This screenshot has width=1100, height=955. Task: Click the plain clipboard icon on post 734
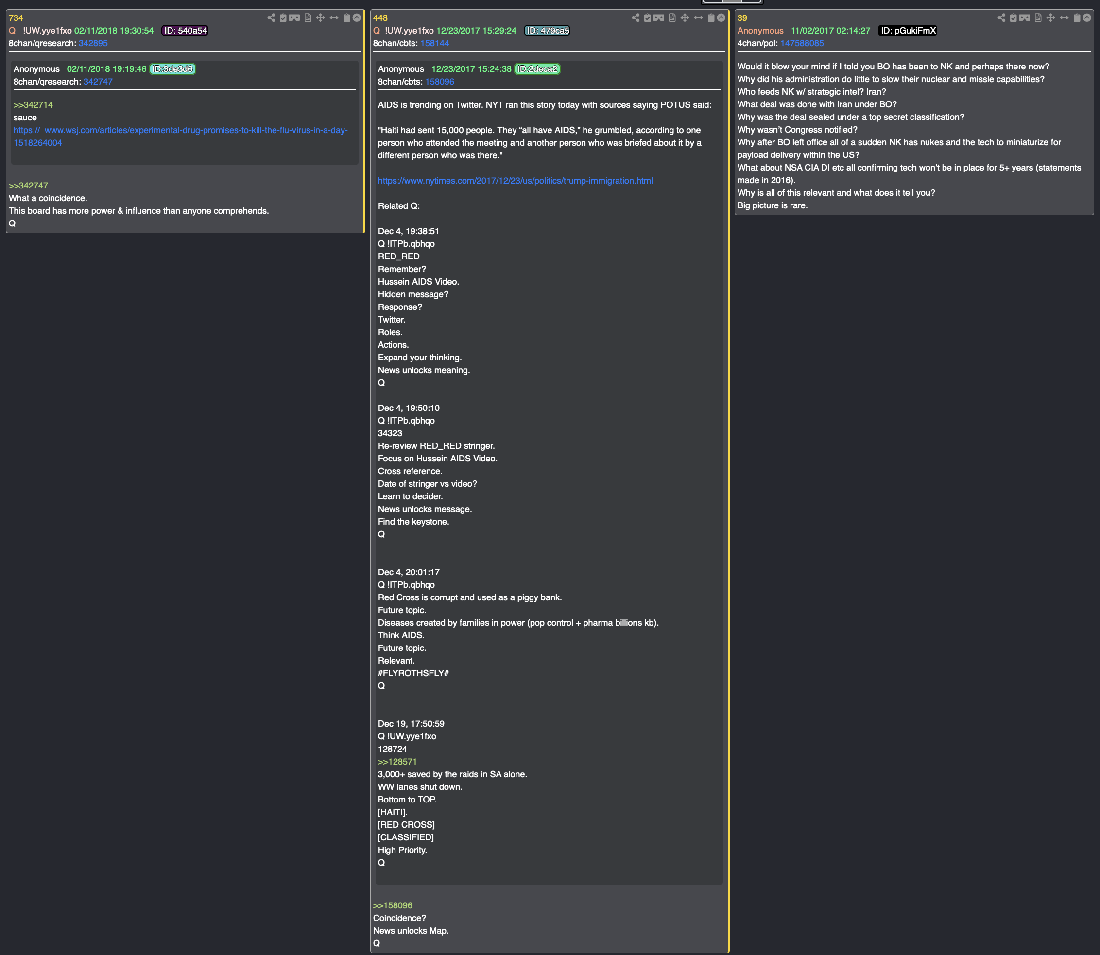(x=346, y=17)
